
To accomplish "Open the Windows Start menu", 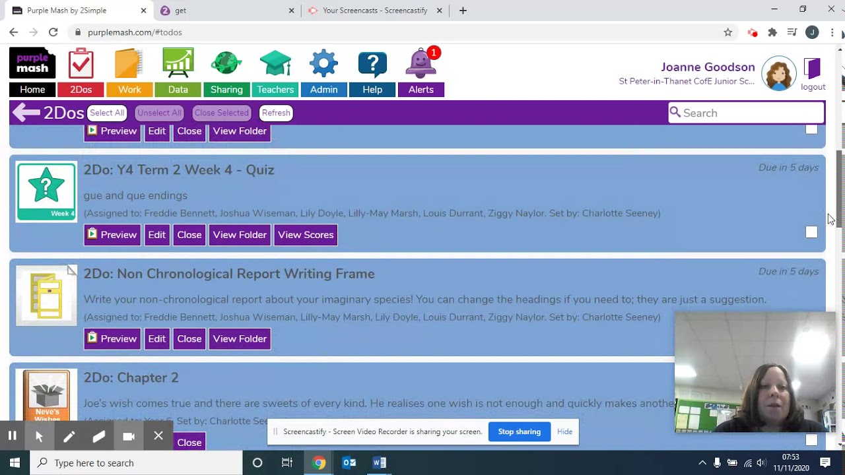I will [x=15, y=462].
